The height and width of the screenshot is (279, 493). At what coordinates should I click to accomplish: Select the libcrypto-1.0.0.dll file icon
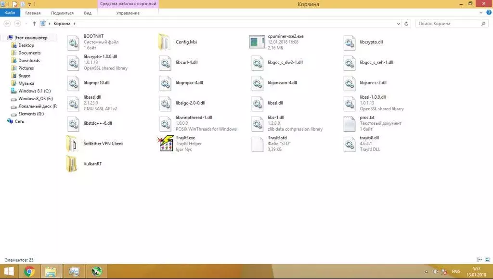73,63
